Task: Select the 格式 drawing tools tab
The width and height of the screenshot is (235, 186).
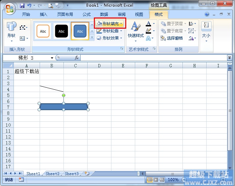Action: (x=159, y=15)
